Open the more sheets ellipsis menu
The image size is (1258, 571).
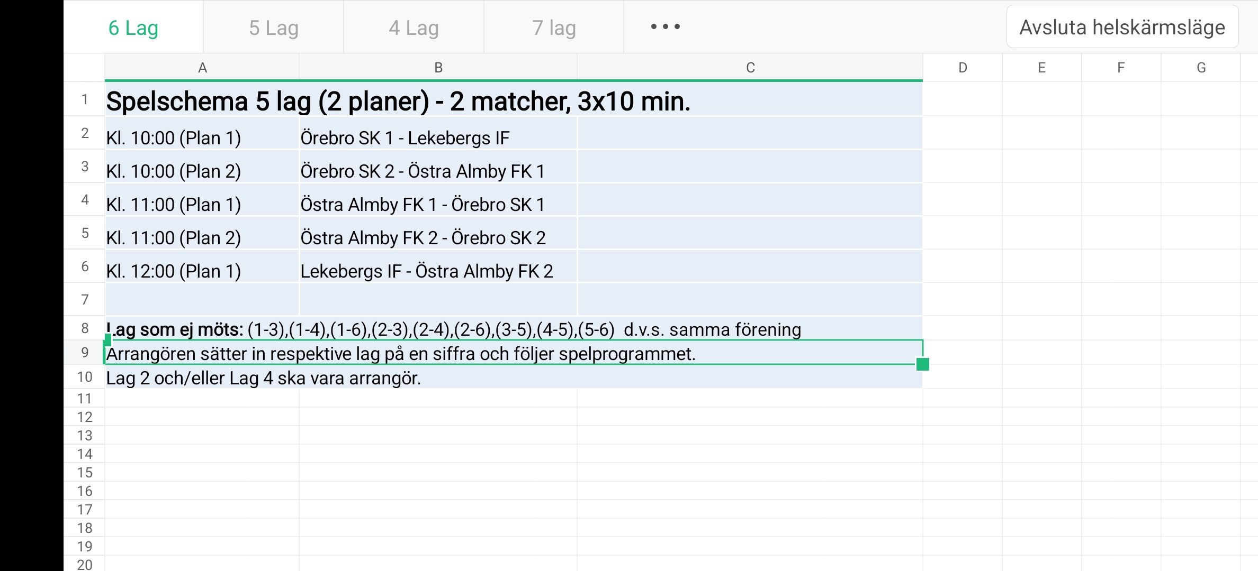[665, 27]
